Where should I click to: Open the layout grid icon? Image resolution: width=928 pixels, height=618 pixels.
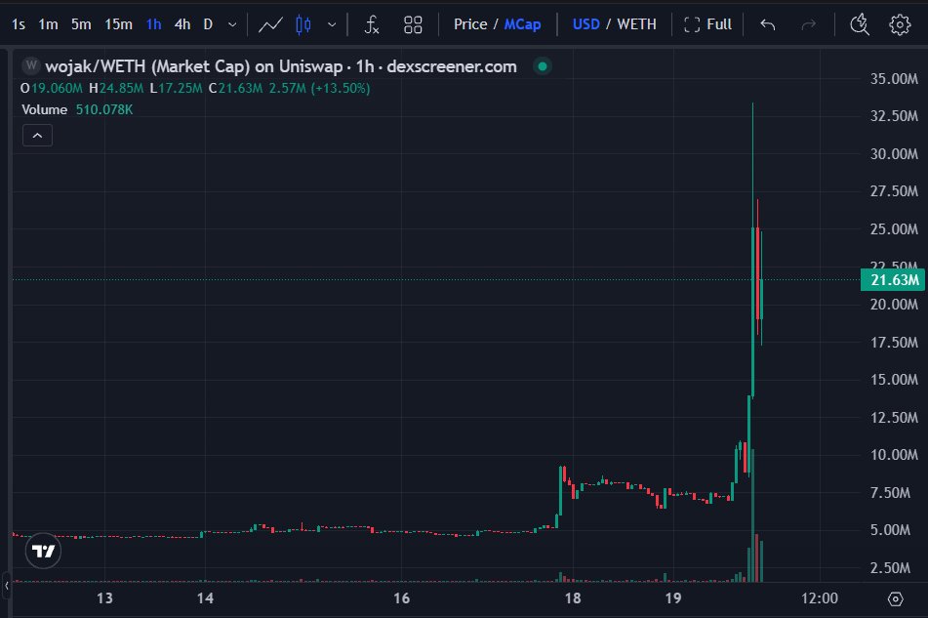412,23
